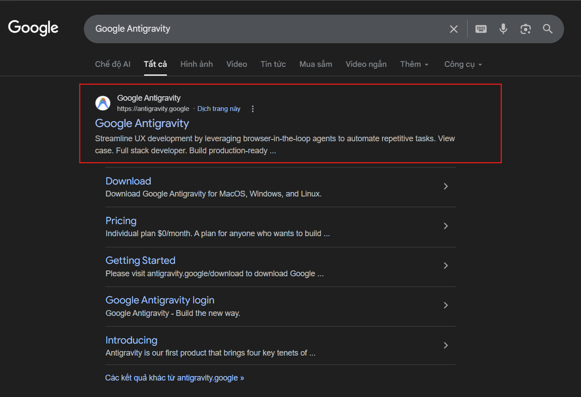
Task: Click inside the search input field
Action: 268,29
